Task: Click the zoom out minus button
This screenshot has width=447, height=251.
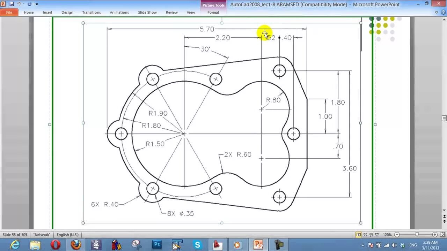Action: point(397,235)
